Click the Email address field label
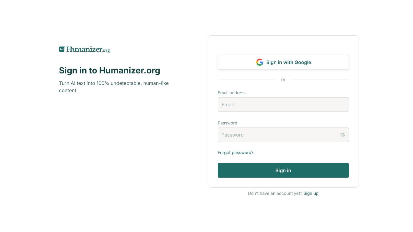This screenshot has height=232, width=413. point(232,93)
